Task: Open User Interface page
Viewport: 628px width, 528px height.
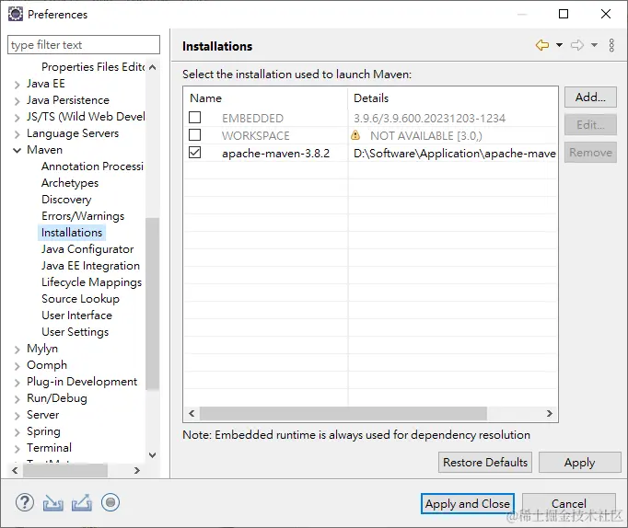Action: click(x=77, y=316)
